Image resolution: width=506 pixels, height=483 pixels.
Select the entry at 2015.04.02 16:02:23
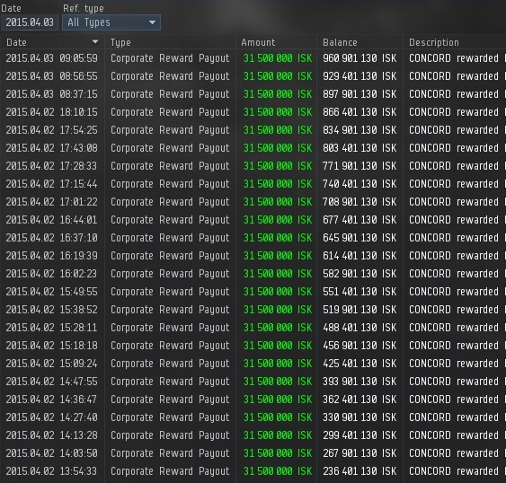[x=253, y=274]
